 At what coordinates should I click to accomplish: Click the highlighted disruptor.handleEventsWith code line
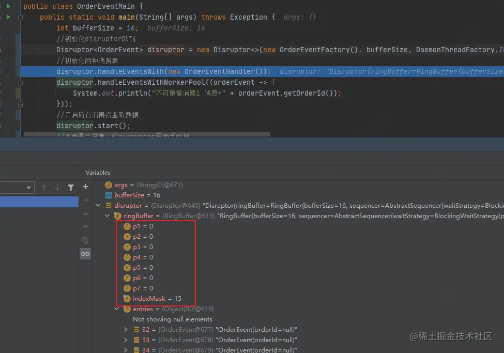click(262, 71)
